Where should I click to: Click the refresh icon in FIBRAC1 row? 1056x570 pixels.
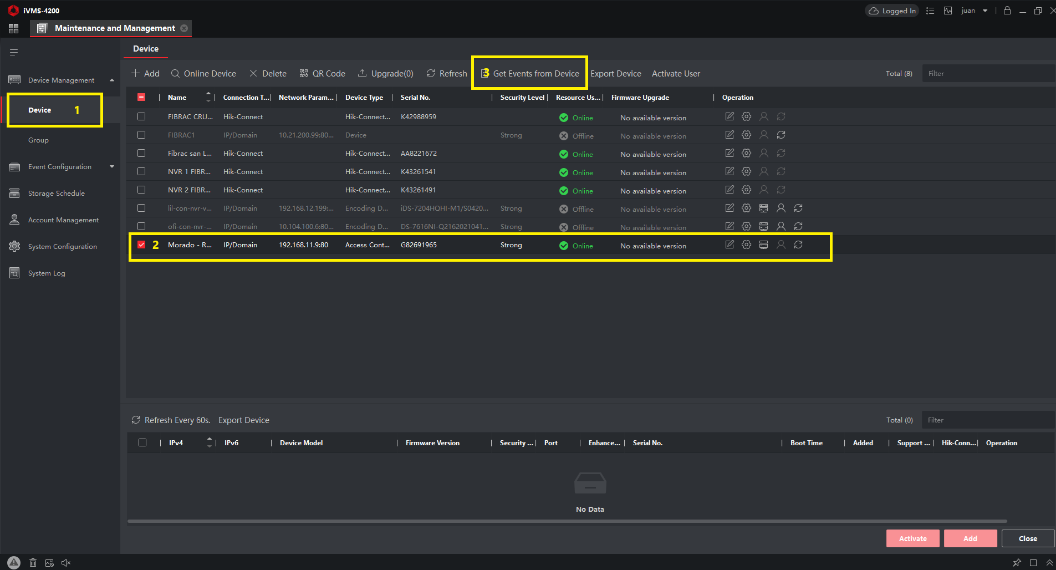click(x=781, y=135)
